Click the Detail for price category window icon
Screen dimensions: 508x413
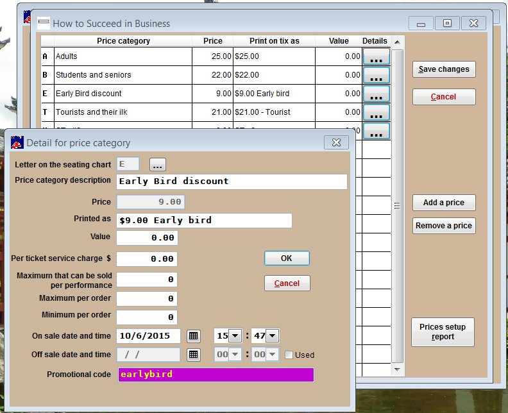[x=17, y=142]
